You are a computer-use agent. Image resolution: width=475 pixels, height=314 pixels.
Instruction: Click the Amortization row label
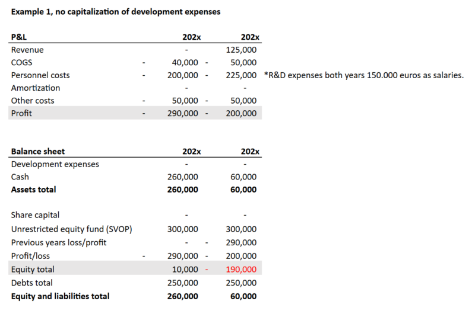coord(36,88)
